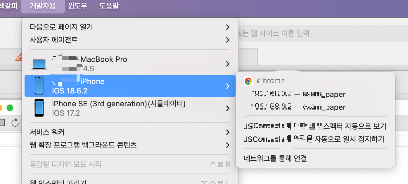Viewport: 408px width, 184px height.
Task: Click the Chrome icon in submenu
Action: click(248, 81)
